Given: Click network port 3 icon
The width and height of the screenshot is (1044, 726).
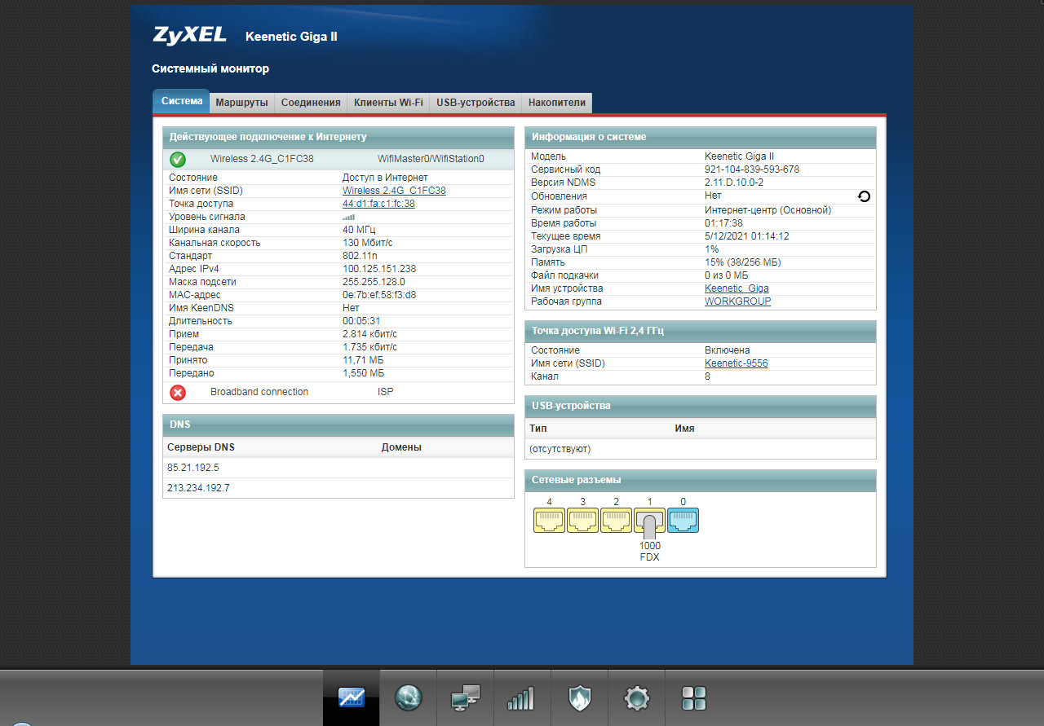Looking at the screenshot, I should pyautogui.click(x=583, y=521).
